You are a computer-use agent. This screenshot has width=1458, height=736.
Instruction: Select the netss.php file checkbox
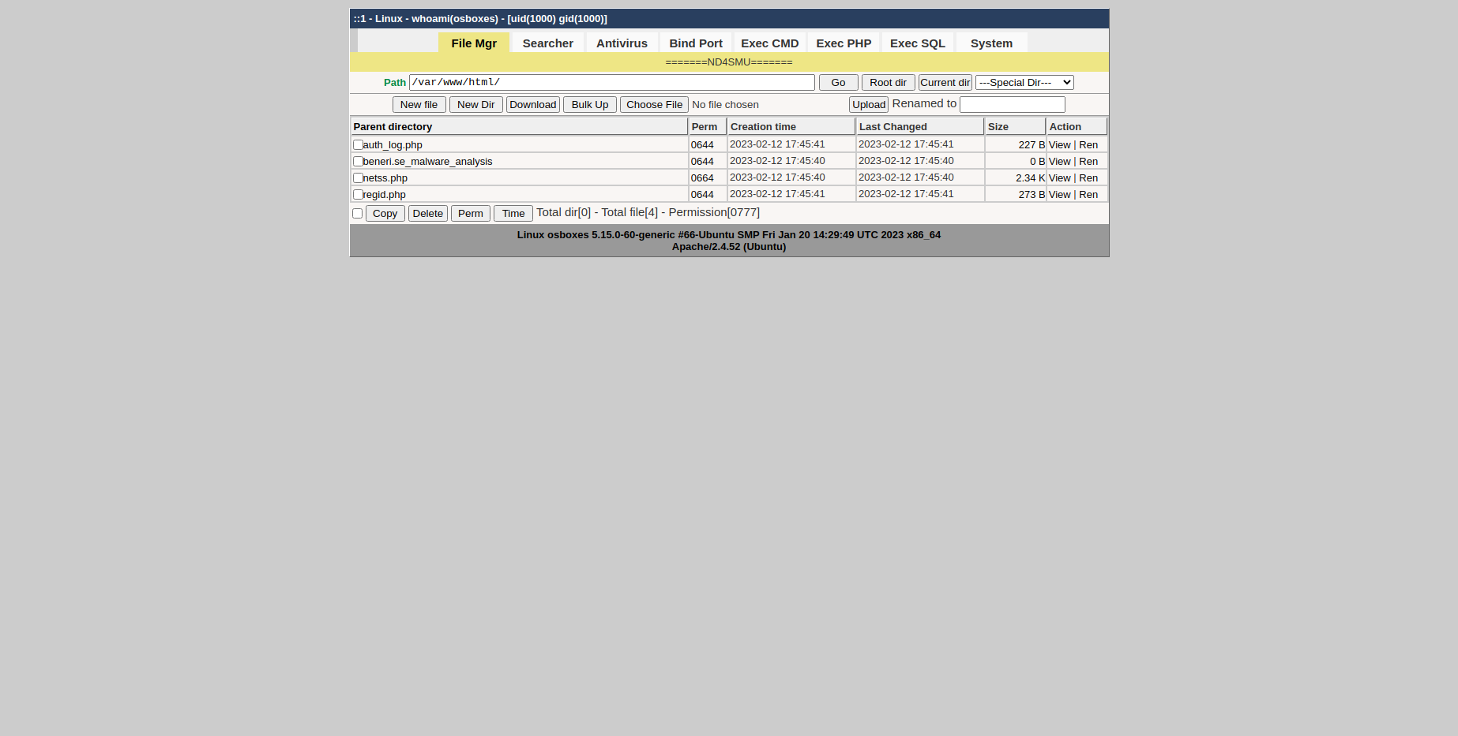pos(358,178)
